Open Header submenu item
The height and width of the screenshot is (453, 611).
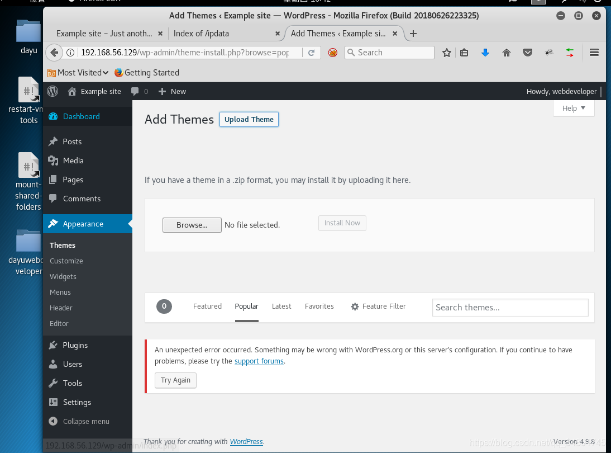point(61,308)
